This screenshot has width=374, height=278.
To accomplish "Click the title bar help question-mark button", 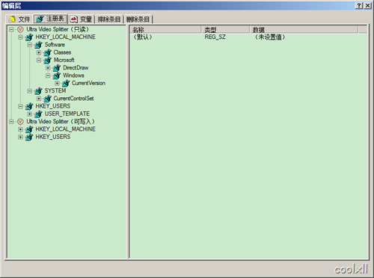I will point(359,6).
